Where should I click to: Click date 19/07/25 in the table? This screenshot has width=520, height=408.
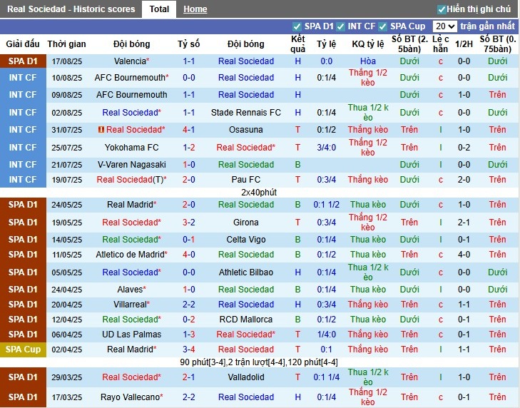coord(66,180)
